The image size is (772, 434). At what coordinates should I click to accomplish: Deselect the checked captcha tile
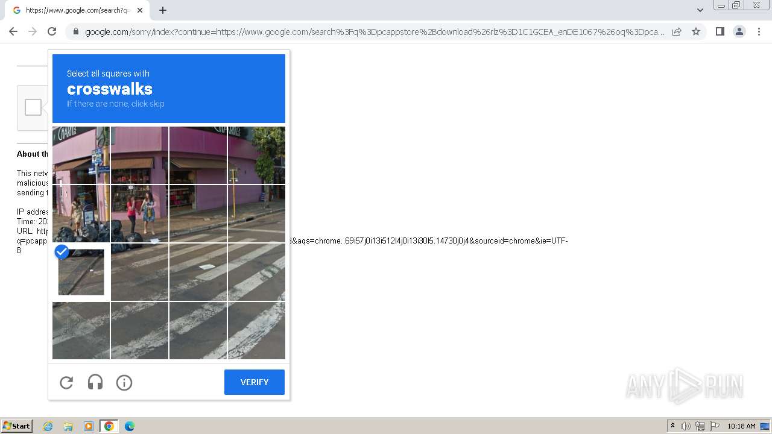81,272
